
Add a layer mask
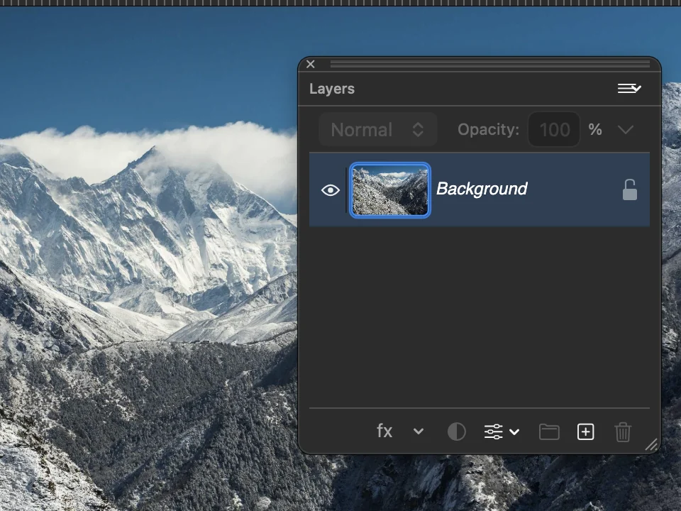(x=456, y=432)
